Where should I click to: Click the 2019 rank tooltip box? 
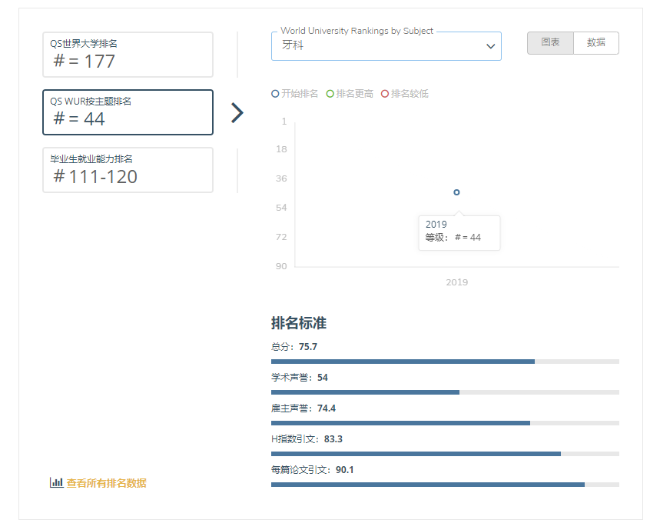(458, 232)
